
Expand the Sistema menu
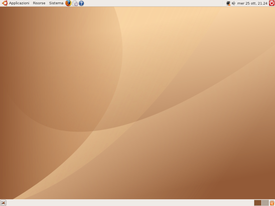pos(56,3)
